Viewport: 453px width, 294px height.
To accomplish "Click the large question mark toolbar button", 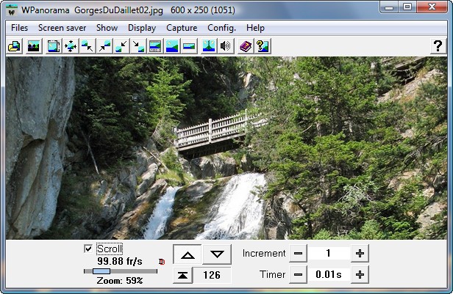I will (x=438, y=46).
